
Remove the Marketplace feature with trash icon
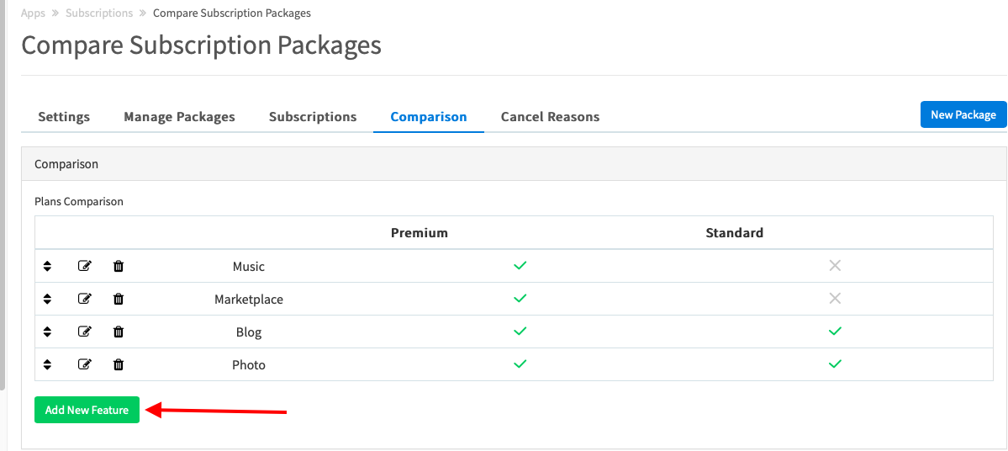pos(119,299)
